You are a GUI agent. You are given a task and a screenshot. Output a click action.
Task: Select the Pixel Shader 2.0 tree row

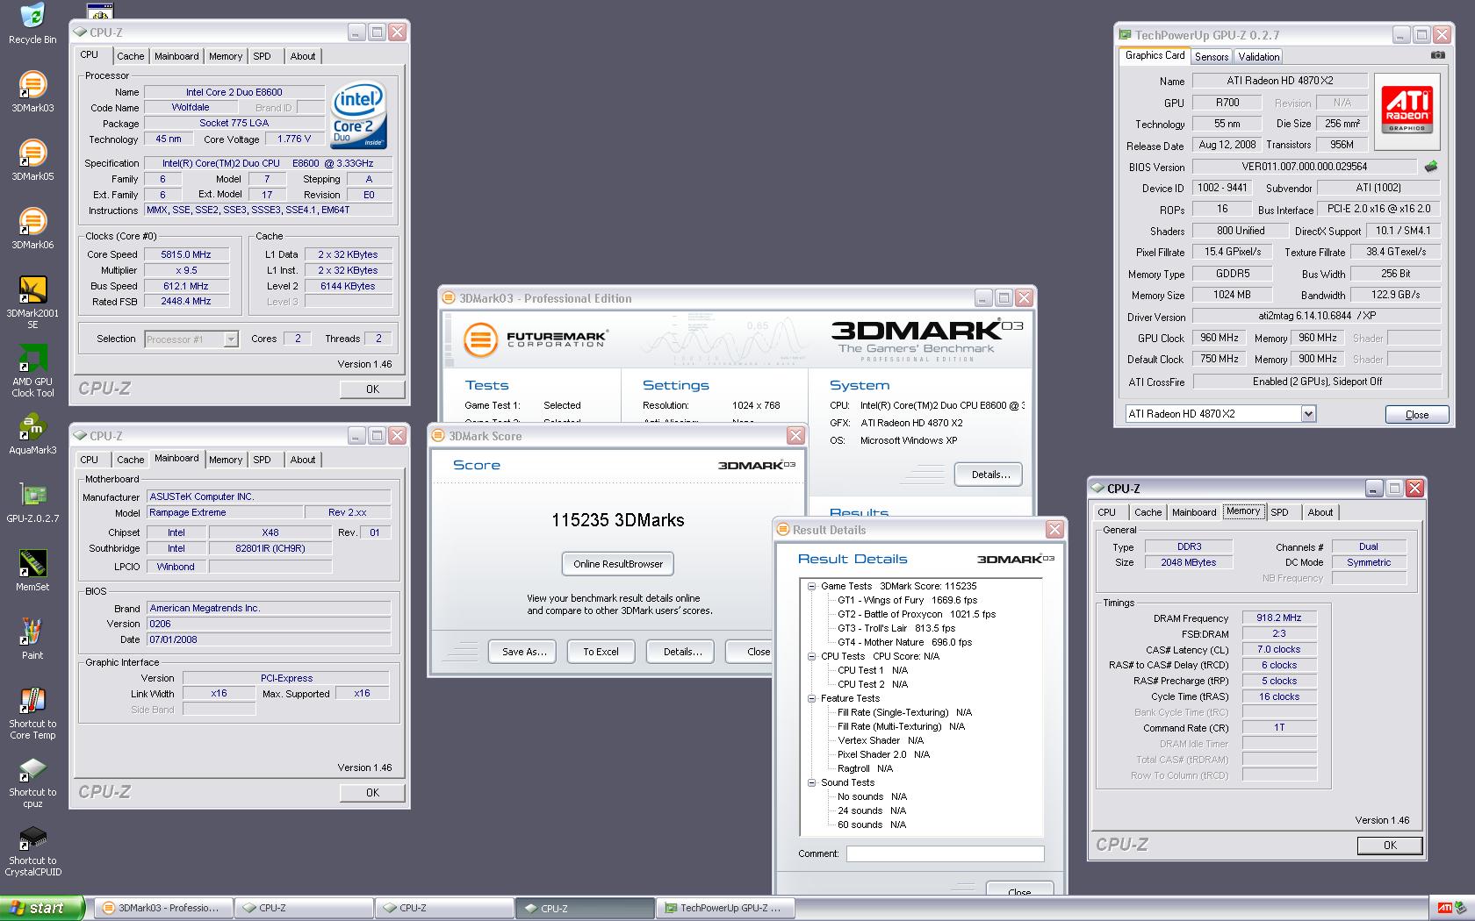[x=883, y=754]
